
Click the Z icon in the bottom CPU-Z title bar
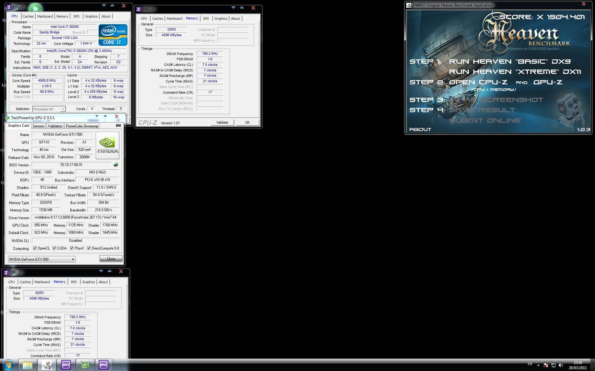(x=6, y=272)
